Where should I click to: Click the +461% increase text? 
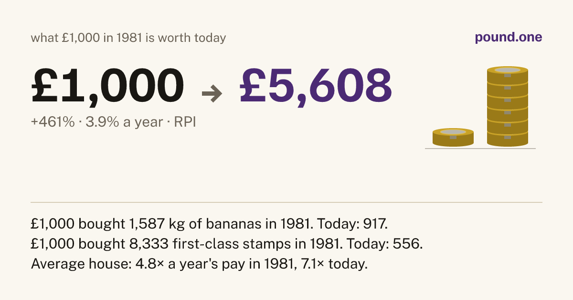53,122
